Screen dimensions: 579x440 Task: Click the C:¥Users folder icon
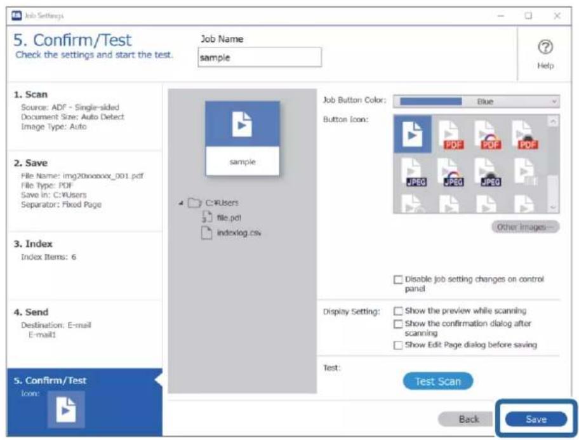tap(194, 203)
